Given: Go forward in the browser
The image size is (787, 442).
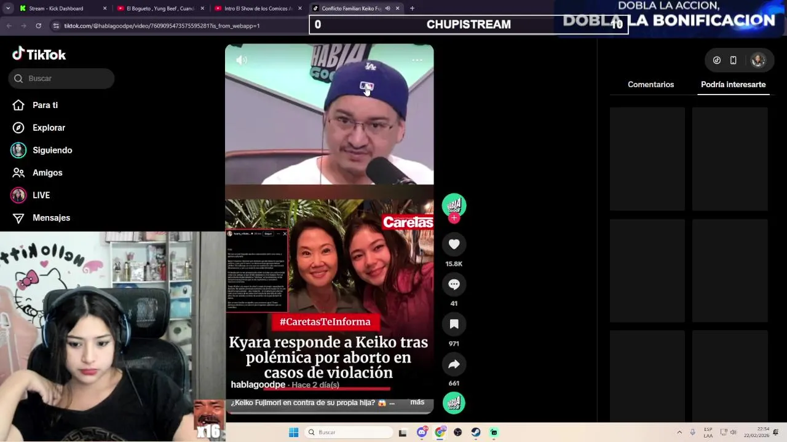Looking at the screenshot, I should [23, 26].
